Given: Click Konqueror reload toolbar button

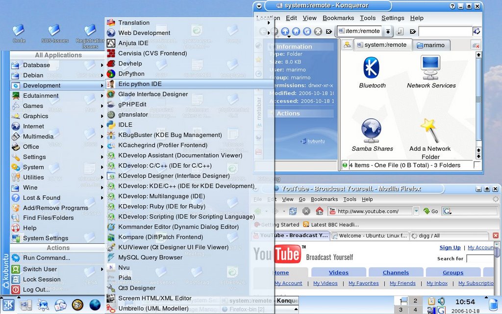Looking at the screenshot, I should coord(307,31).
